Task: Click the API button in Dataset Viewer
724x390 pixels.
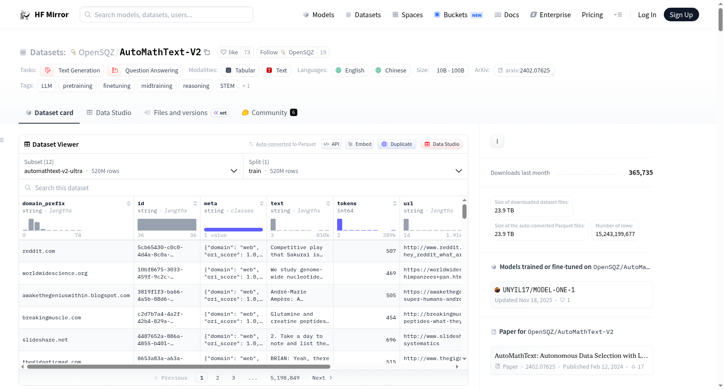Action: click(x=332, y=144)
